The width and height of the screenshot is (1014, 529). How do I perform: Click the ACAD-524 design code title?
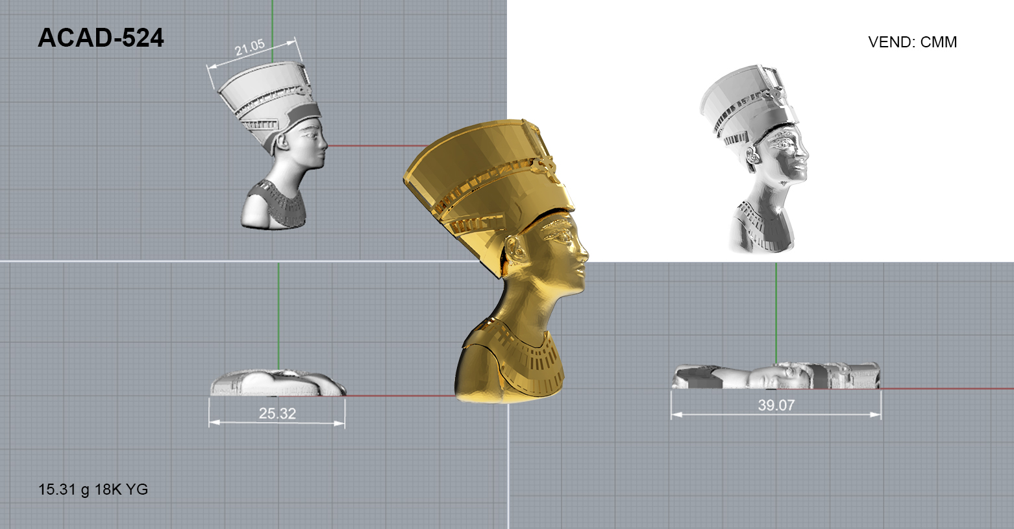pos(101,38)
